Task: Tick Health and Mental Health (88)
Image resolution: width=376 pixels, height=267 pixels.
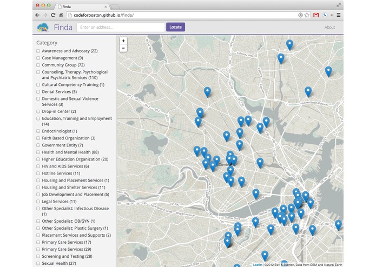Action: click(x=38, y=152)
